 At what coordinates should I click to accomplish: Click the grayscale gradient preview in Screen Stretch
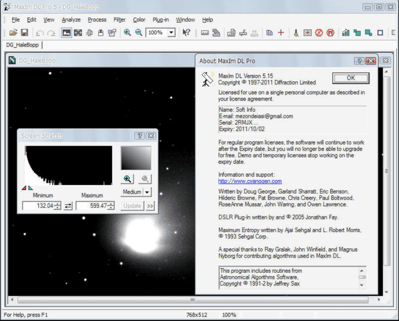(x=136, y=158)
